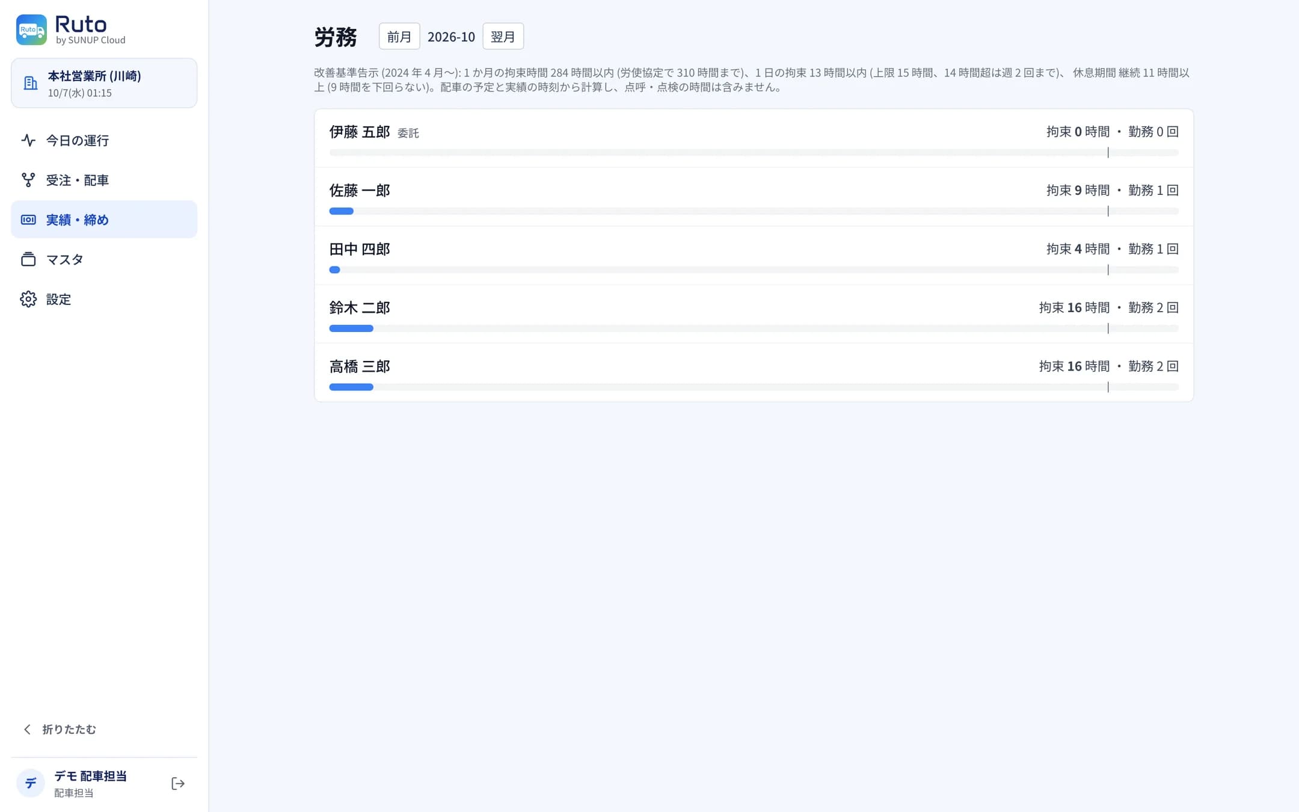Click the logout arrow icon
This screenshot has width=1299, height=812.
[x=178, y=783]
